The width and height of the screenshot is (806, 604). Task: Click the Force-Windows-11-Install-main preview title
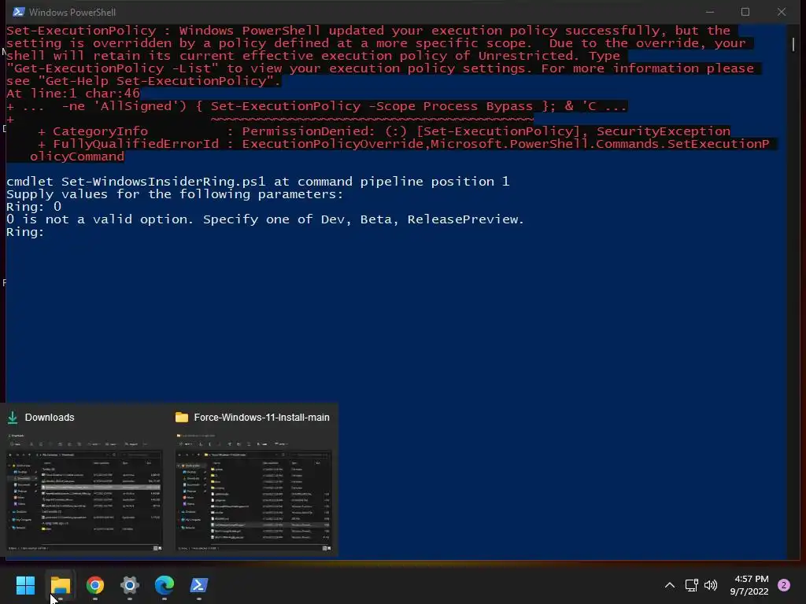[261, 418]
